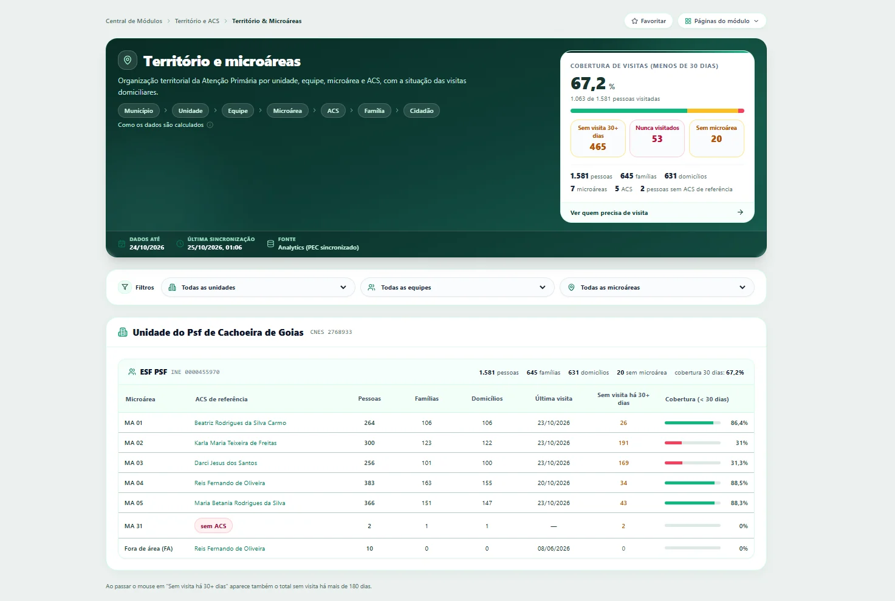Click the date 08/06/2026 in Fora de área row
Viewport: 895px width, 601px height.
554,549
